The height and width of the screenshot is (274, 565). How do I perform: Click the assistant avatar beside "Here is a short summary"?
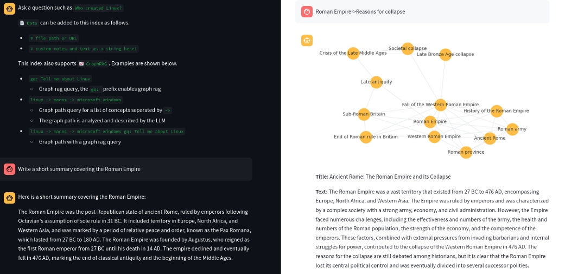[9, 197]
